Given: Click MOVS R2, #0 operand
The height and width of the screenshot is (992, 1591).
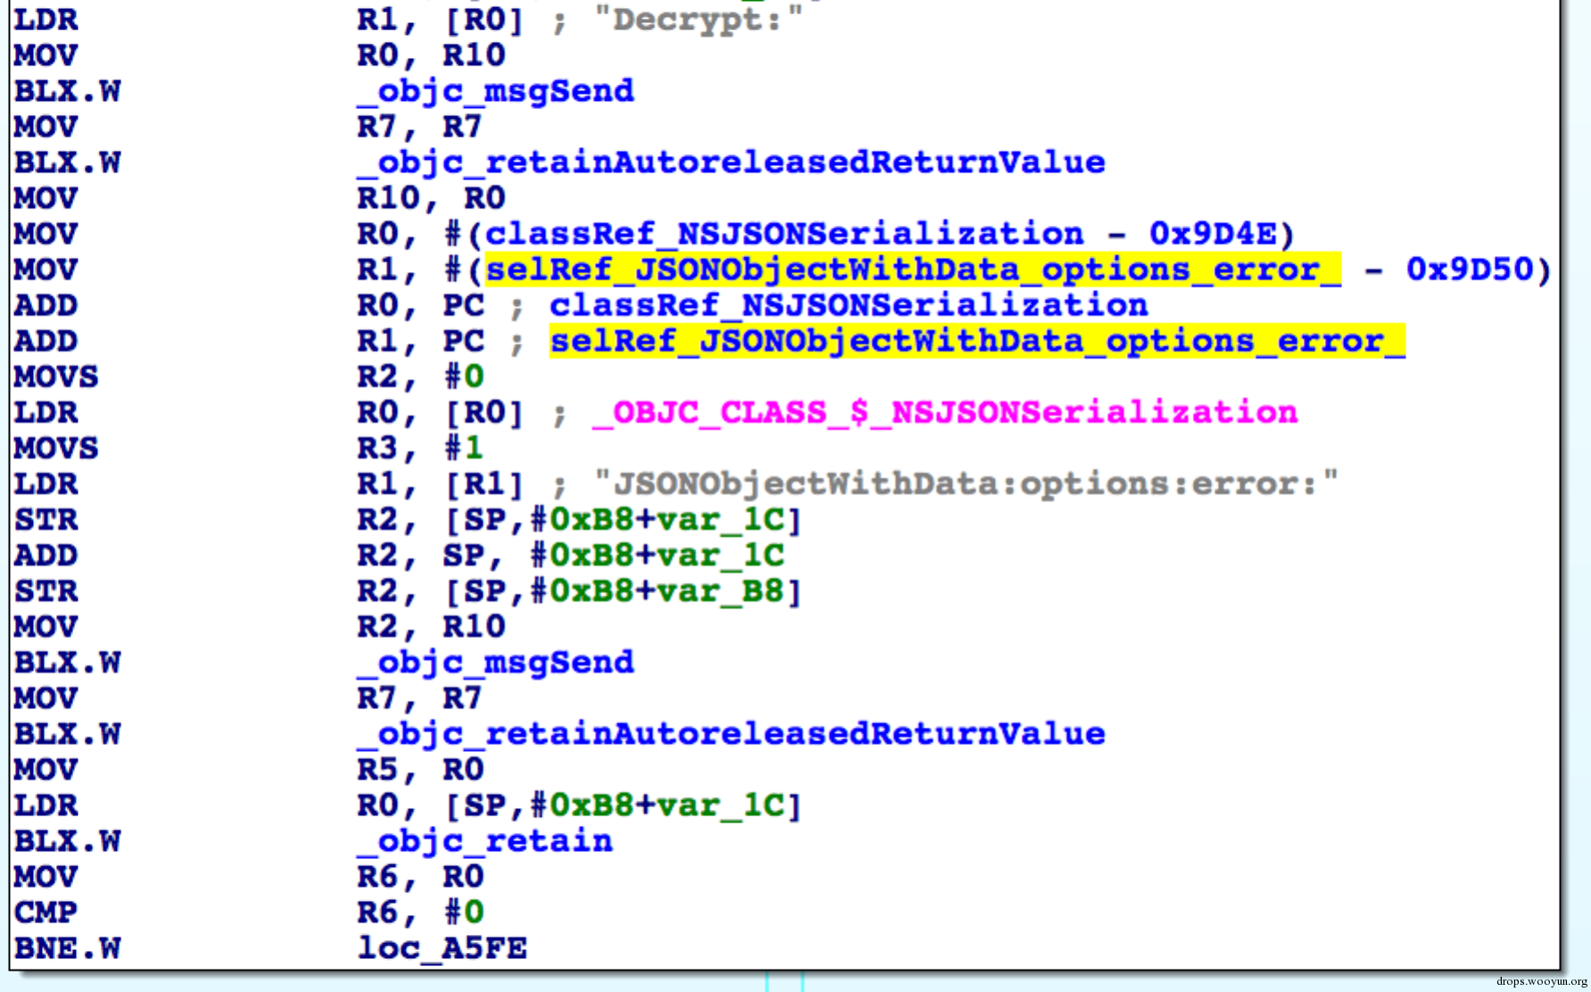Looking at the screenshot, I should (420, 376).
